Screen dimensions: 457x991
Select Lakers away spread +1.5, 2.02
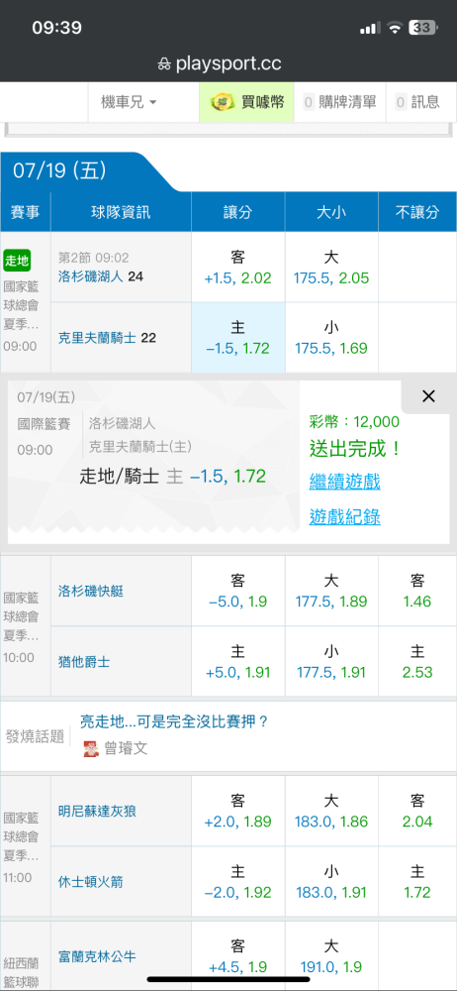click(x=238, y=268)
